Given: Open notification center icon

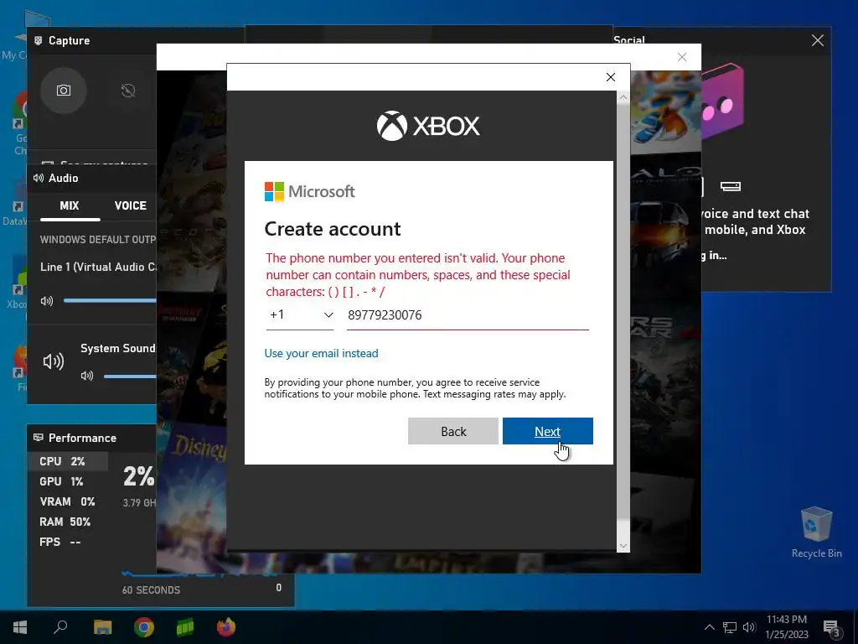Looking at the screenshot, I should [832, 628].
